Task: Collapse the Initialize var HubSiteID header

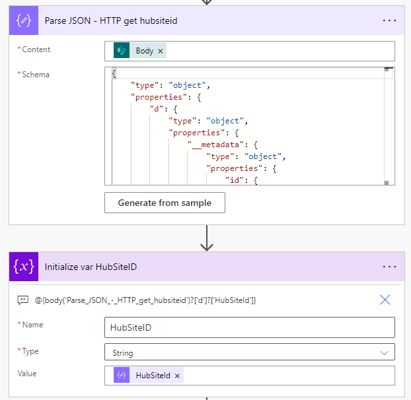Action: pyautogui.click(x=207, y=267)
